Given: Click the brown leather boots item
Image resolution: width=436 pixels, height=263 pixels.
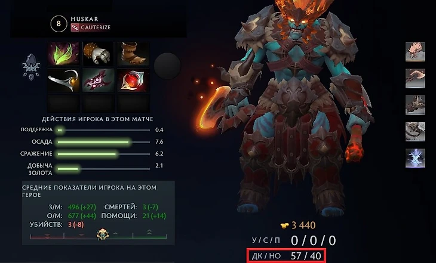Looking at the screenshot, I should point(133,54).
